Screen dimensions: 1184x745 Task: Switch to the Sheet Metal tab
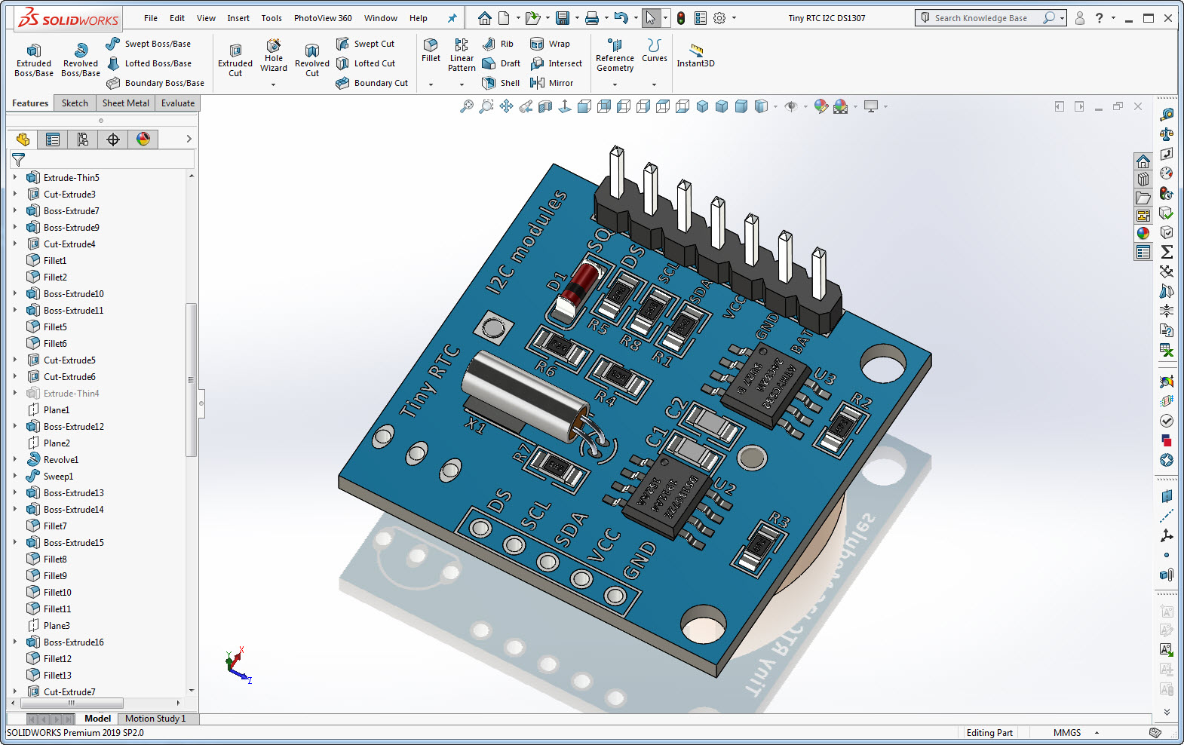point(126,103)
